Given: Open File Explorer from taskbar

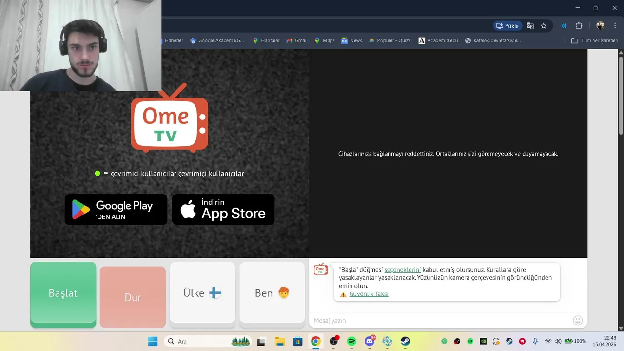Looking at the screenshot, I should (x=279, y=341).
